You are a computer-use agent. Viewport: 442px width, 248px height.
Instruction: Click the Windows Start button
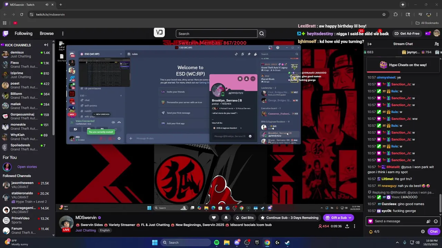(x=155, y=242)
